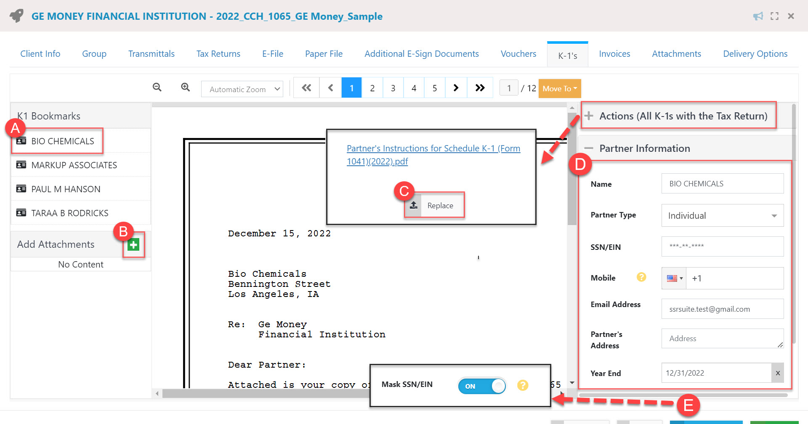Click help icon next to Mask SSN/EIN
The image size is (808, 424).
[x=523, y=385]
